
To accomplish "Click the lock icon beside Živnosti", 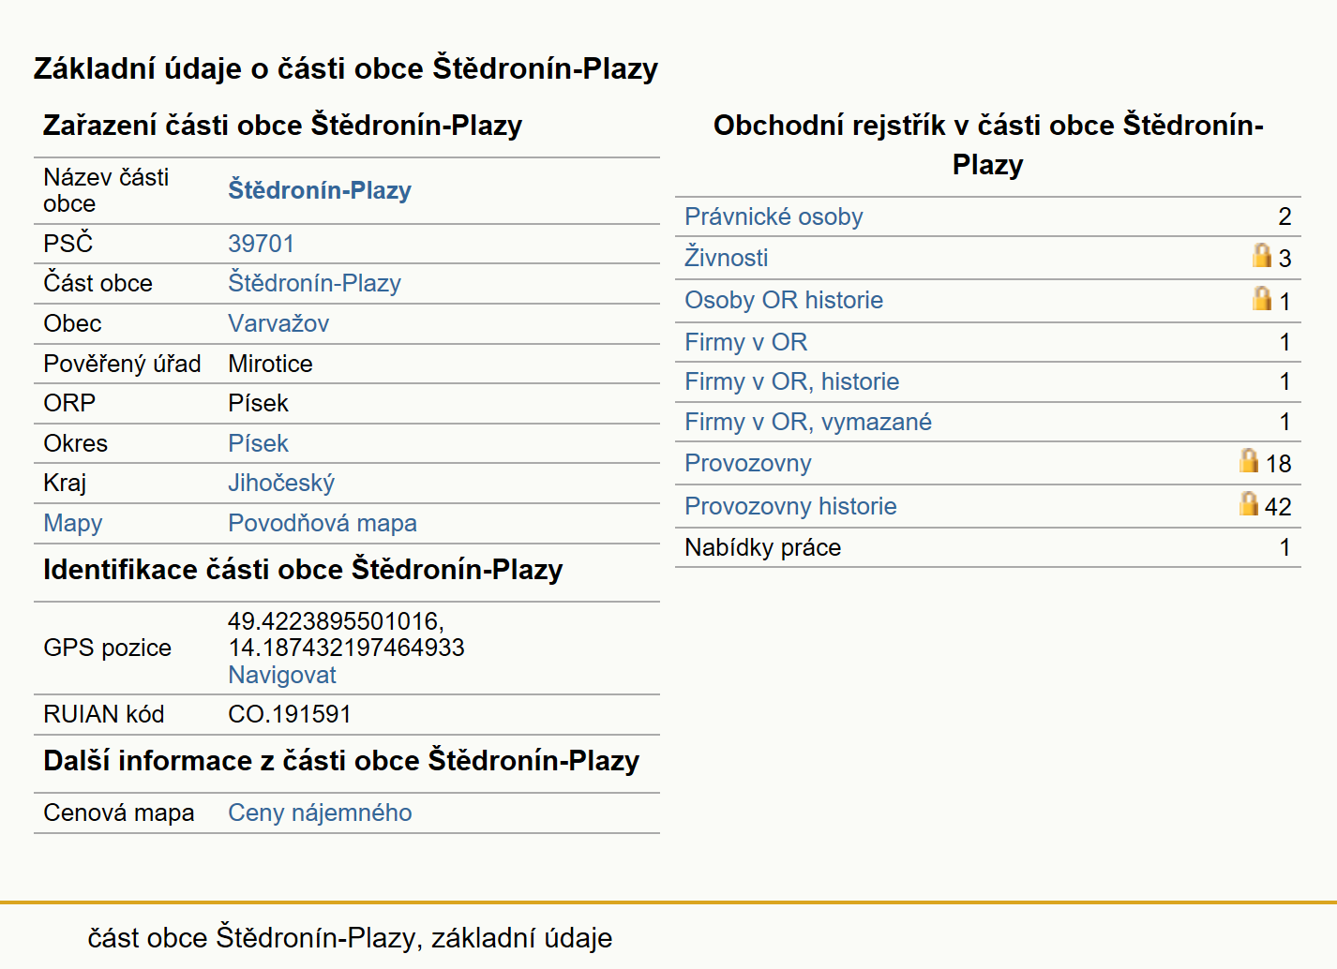I will pos(1262,255).
